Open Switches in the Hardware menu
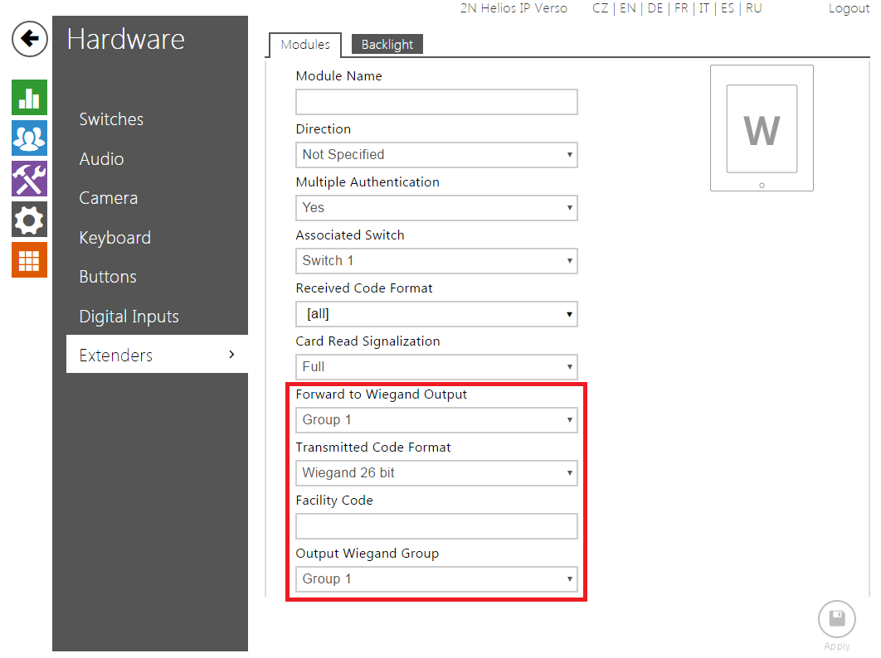Viewport: 881px width, 658px height. coord(111,119)
